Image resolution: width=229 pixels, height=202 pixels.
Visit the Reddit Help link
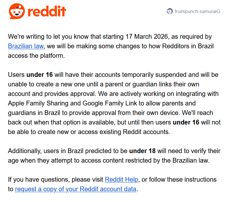(x=121, y=179)
